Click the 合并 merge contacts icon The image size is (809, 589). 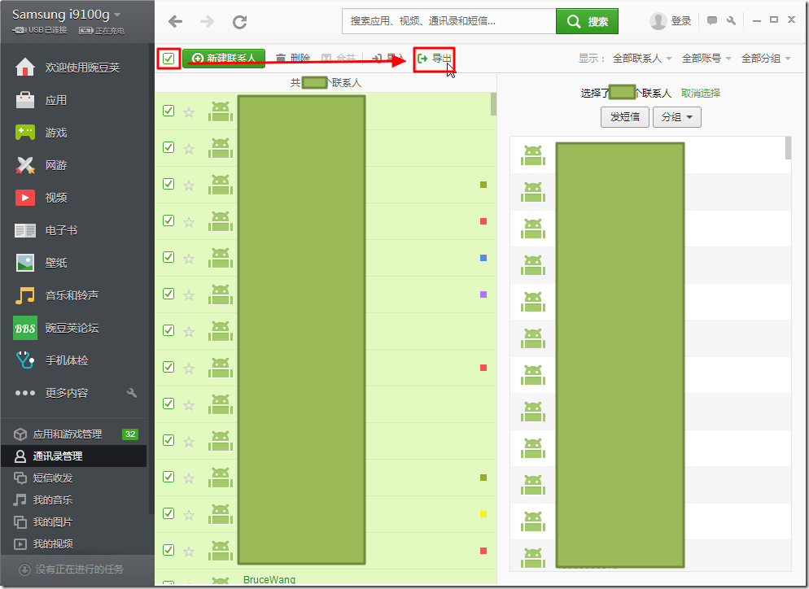pos(326,59)
